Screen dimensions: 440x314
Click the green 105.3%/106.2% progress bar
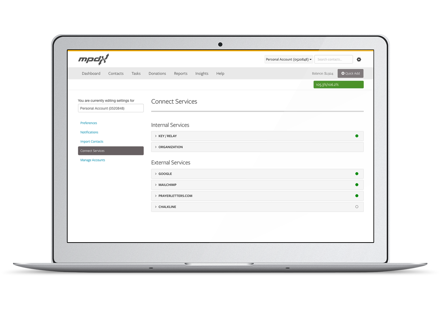338,85
